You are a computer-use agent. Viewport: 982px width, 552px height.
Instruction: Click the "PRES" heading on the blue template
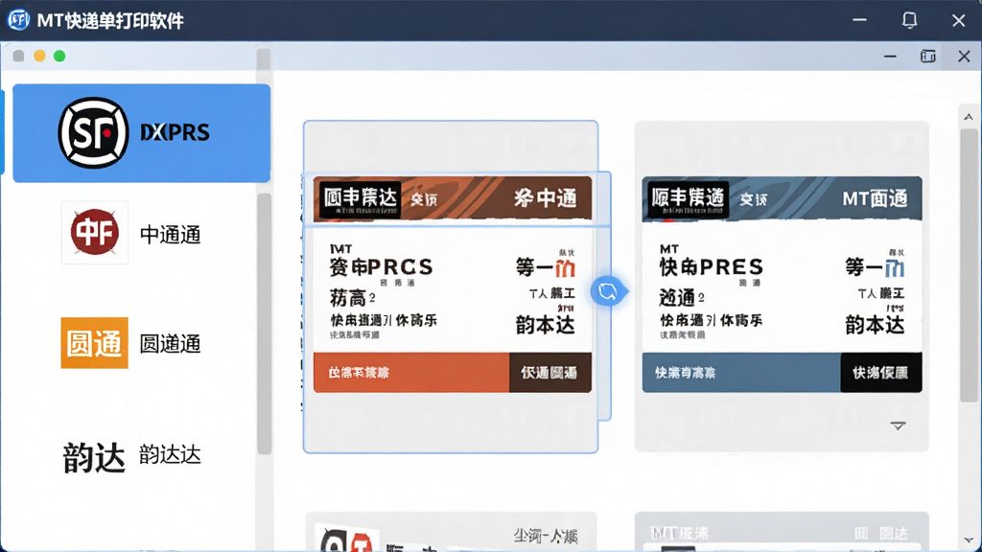pos(732,267)
